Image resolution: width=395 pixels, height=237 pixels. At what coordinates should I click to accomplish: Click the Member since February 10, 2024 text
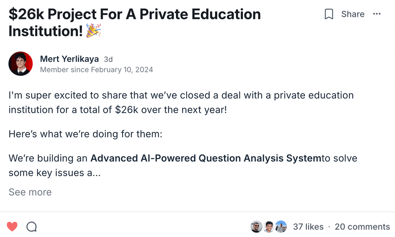coord(96,69)
